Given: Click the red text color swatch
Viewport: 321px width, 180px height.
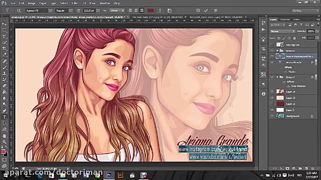Looking at the screenshot, I should [150, 10].
